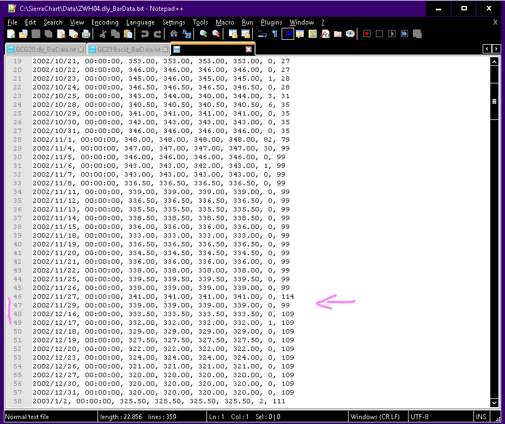Toggle Show All Characters pilcrow icon
The height and width of the screenshot is (424, 505).
click(275, 34)
